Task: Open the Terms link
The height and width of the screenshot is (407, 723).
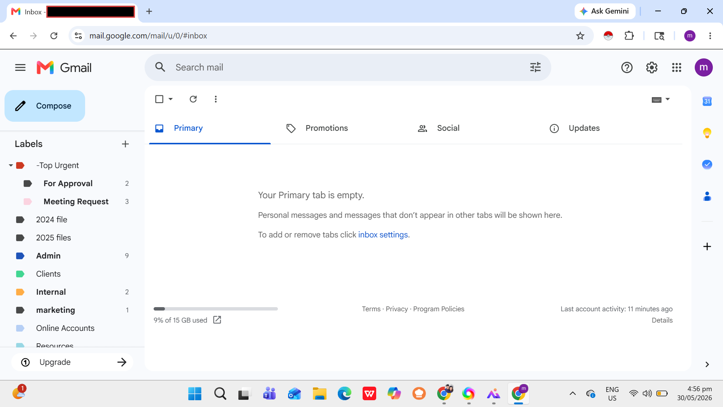Action: (x=371, y=309)
